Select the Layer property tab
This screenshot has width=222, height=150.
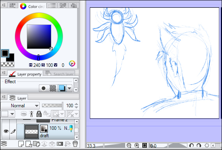click(x=25, y=74)
